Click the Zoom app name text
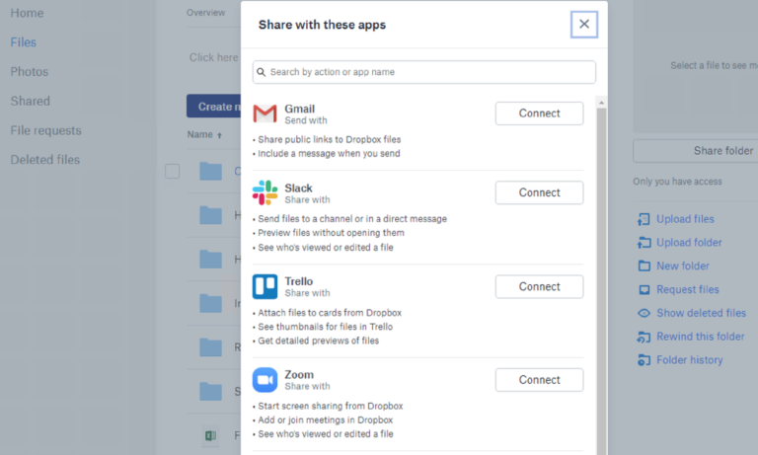This screenshot has height=455, width=758. point(299,375)
